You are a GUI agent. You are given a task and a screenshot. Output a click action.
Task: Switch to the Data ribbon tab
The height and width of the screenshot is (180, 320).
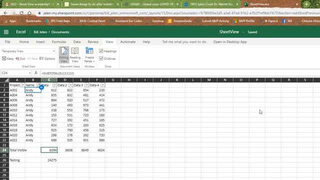pos(76,42)
